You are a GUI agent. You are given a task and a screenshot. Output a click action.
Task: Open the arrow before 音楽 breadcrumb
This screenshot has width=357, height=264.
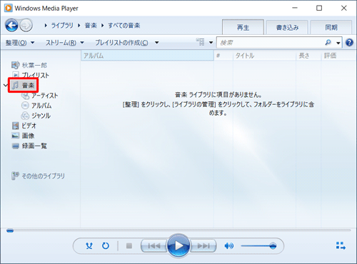pyautogui.click(x=79, y=26)
